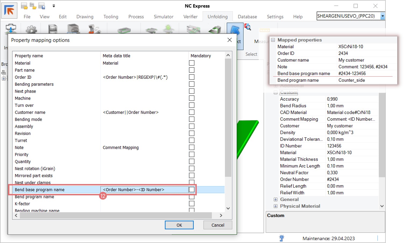The image size is (408, 243).
Task: Collapse the Mapped properties section
Action: [273, 40]
